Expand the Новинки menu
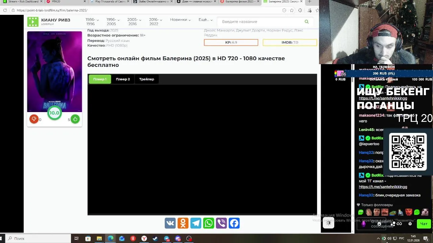The height and width of the screenshot is (243, 433). 180,20
